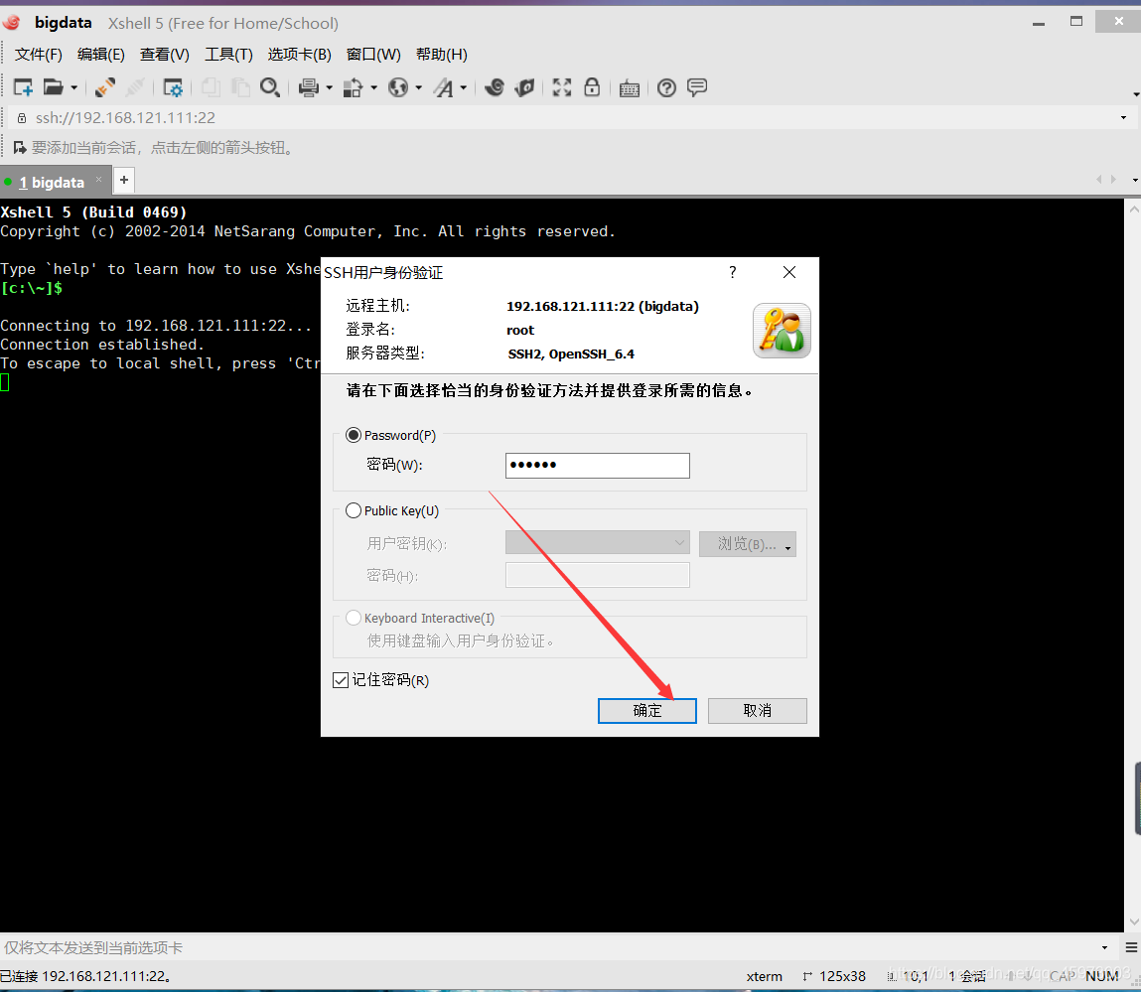Launch Xftp via the swirl icon
This screenshot has width=1141, height=992.
495,88
